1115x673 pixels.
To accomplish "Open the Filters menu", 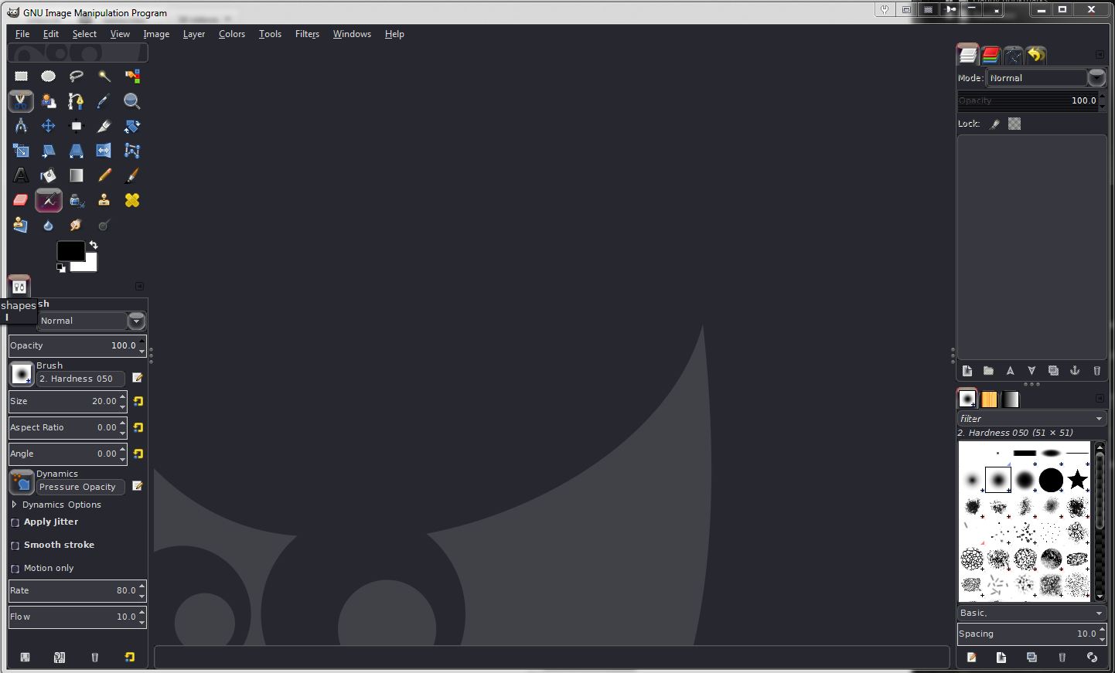I will click(x=307, y=34).
